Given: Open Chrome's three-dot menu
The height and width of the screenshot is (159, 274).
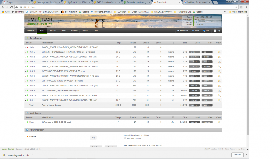Looking at the screenshot, I should coord(246,7).
